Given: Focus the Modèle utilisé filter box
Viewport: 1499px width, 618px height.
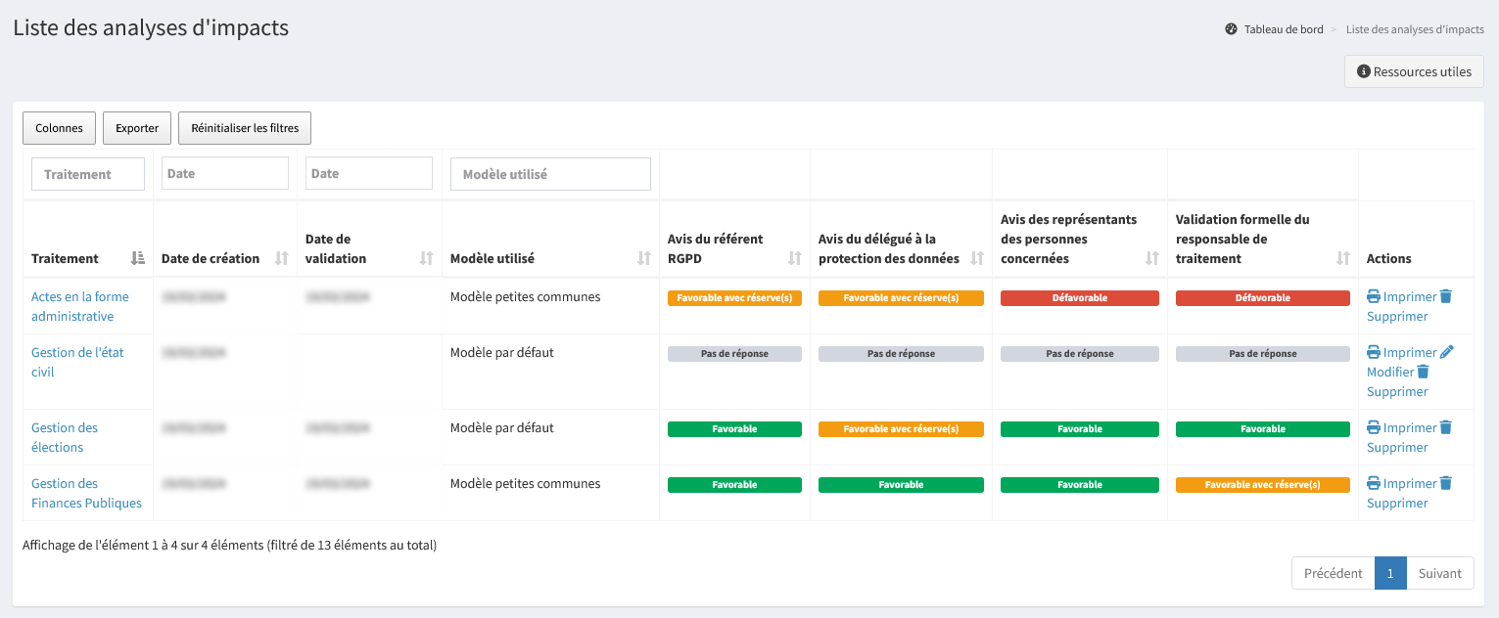Looking at the screenshot, I should pos(550,174).
